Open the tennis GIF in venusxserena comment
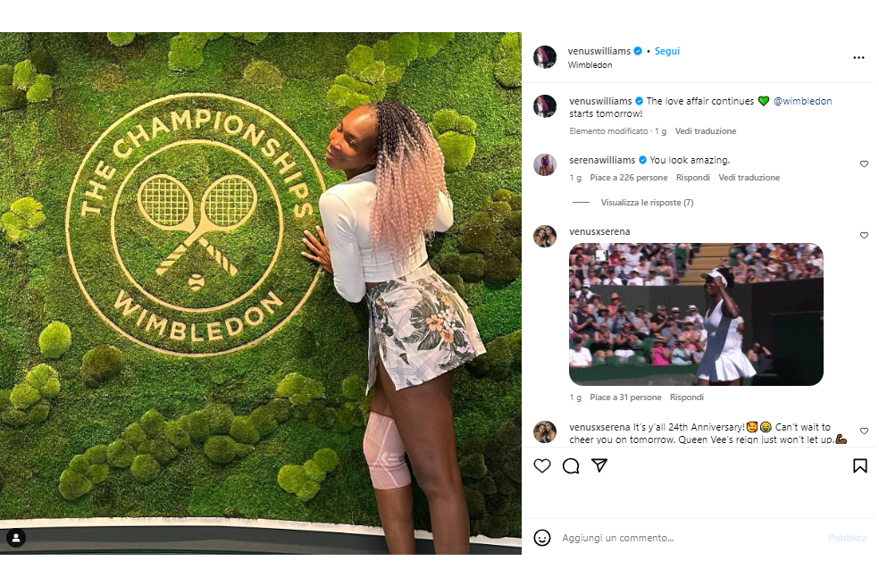 pyautogui.click(x=696, y=314)
